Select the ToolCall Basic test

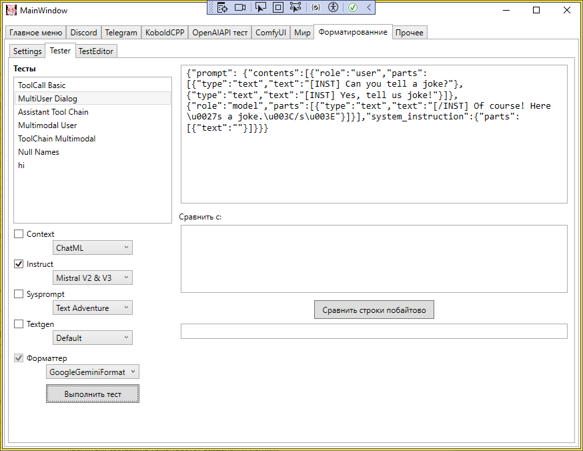(x=93, y=85)
